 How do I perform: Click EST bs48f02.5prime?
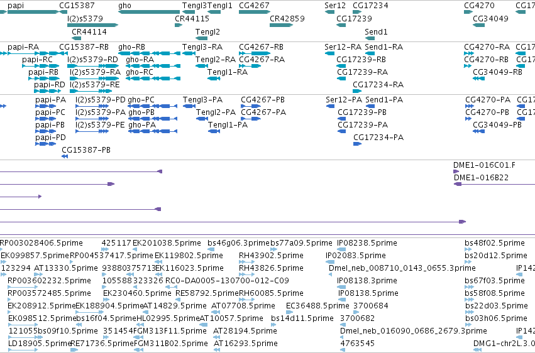click(495, 242)
